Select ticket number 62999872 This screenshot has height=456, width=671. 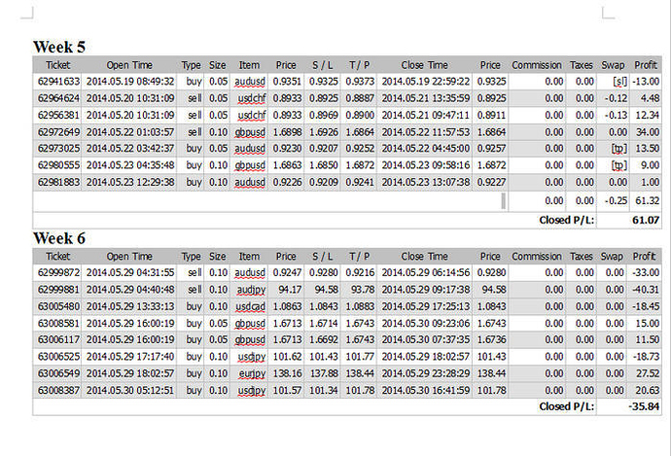tap(58, 272)
